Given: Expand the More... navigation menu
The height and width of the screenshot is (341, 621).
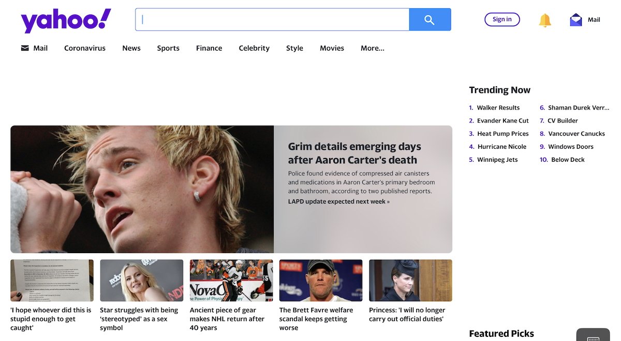Looking at the screenshot, I should [373, 48].
